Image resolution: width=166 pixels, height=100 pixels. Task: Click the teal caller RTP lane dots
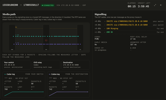[46, 36]
